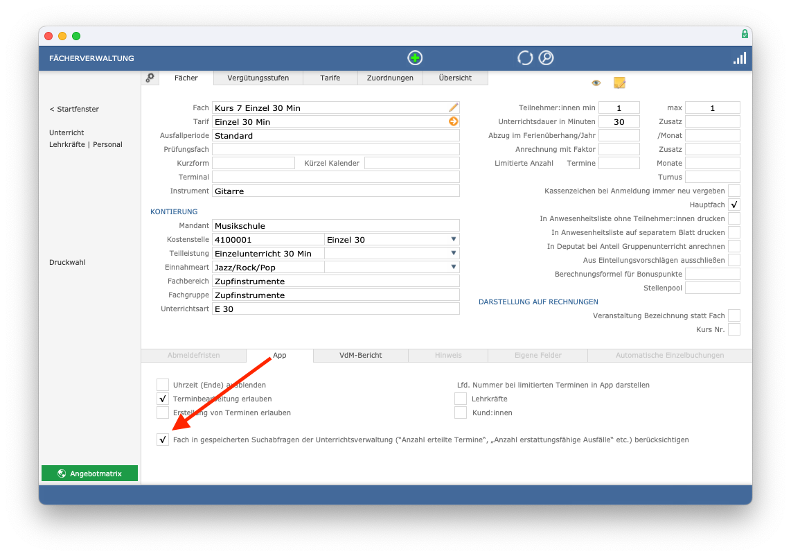Screen dimensions: 791x556
Task: Enable Kassenzeichen bei Anmeldung immer neu vergeben
Action: pos(734,191)
